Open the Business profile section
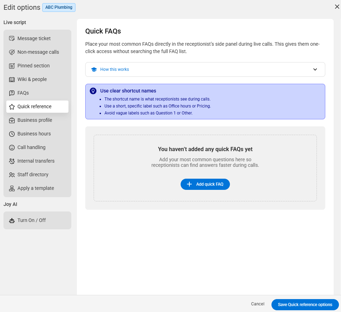Viewport: 341px width, 312px height. click(37, 120)
